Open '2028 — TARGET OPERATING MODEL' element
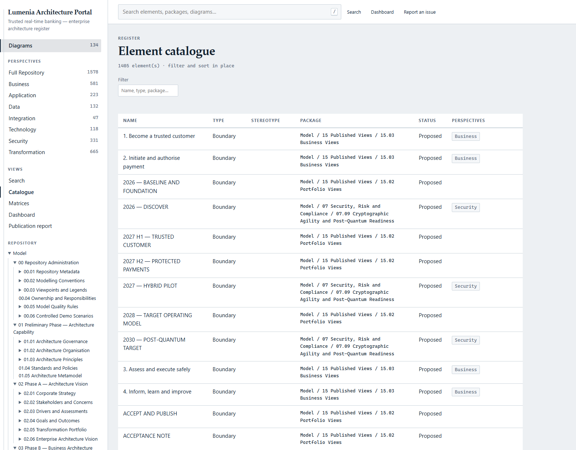The image size is (576, 450). point(157,319)
